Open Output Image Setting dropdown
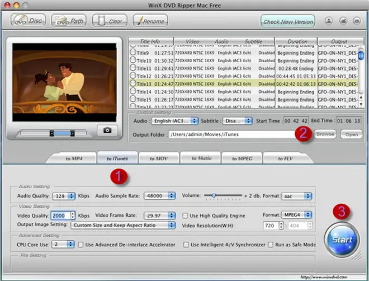Screen dimensions: 369x281 click(123, 225)
